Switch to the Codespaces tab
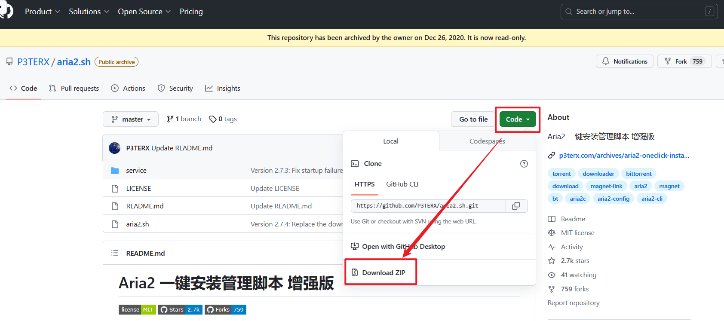Image resolution: width=724 pixels, height=321 pixels. (487, 141)
